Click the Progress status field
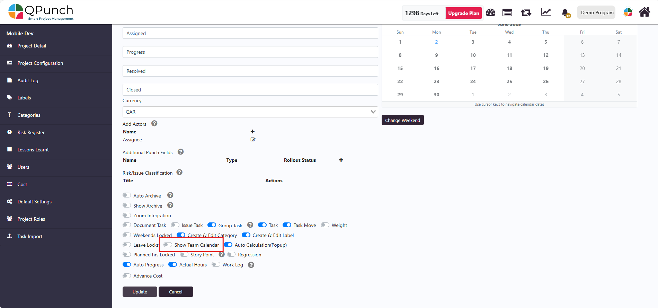This screenshot has height=308, width=658. pos(250,52)
